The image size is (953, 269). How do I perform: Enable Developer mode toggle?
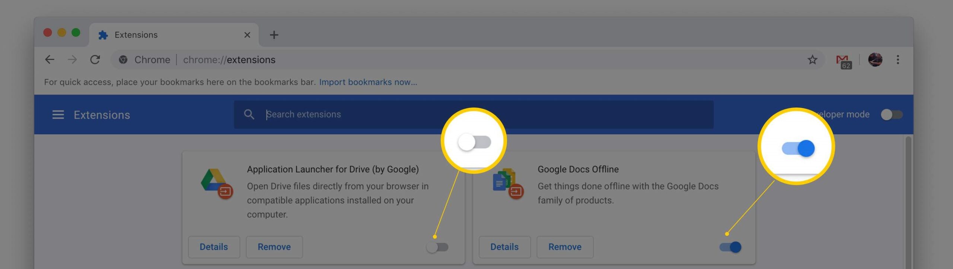pyautogui.click(x=892, y=115)
